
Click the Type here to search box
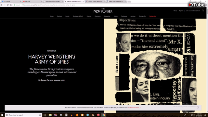(24, 115)
